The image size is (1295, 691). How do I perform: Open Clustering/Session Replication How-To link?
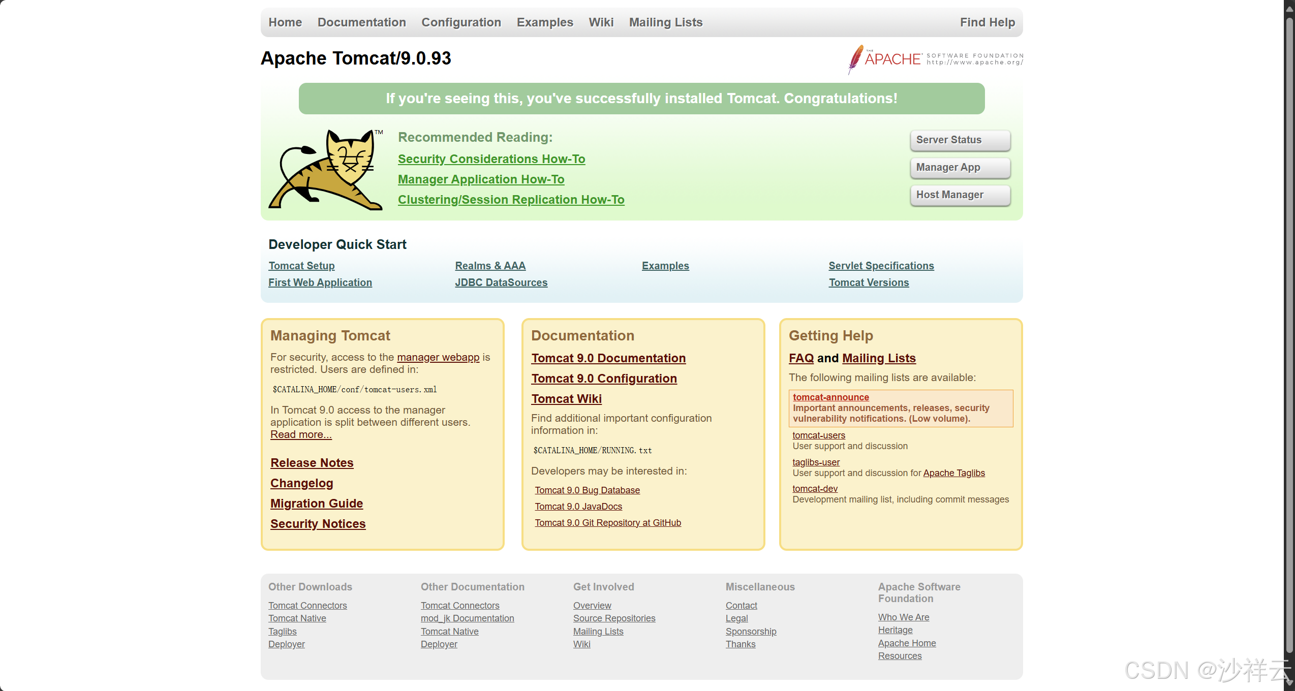pyautogui.click(x=511, y=200)
